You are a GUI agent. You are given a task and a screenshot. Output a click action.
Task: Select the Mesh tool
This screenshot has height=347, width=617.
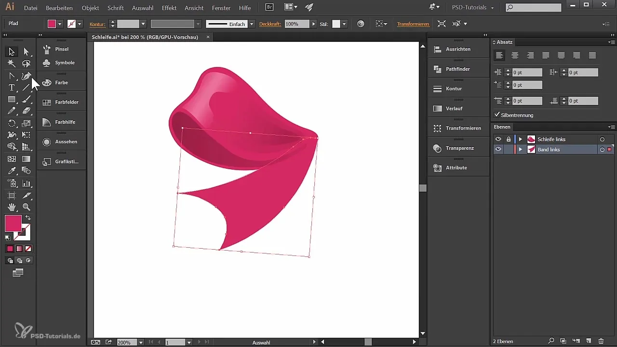click(12, 159)
